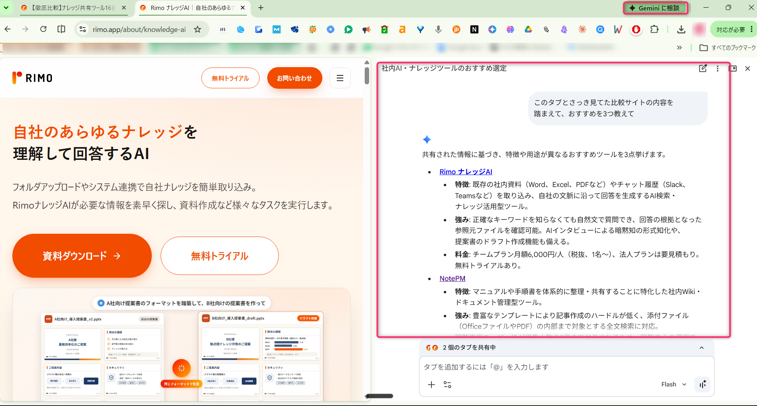
Task: Click the B社向け_導入提案書_draft.pptx slide preview
Action: coord(260,356)
